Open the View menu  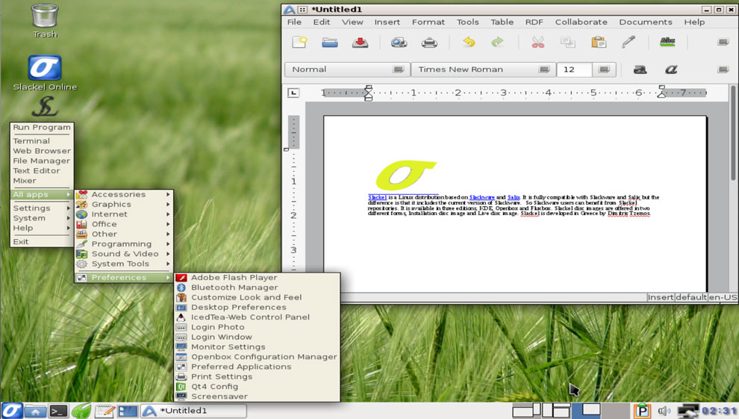[x=352, y=22]
